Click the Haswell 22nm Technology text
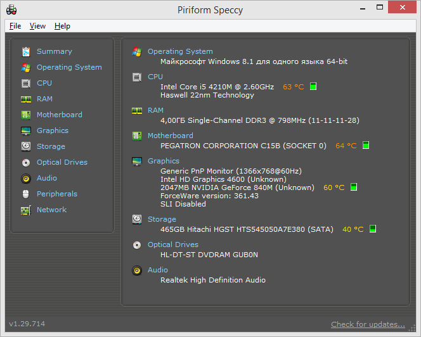This screenshot has height=337, width=421. tap(207, 95)
